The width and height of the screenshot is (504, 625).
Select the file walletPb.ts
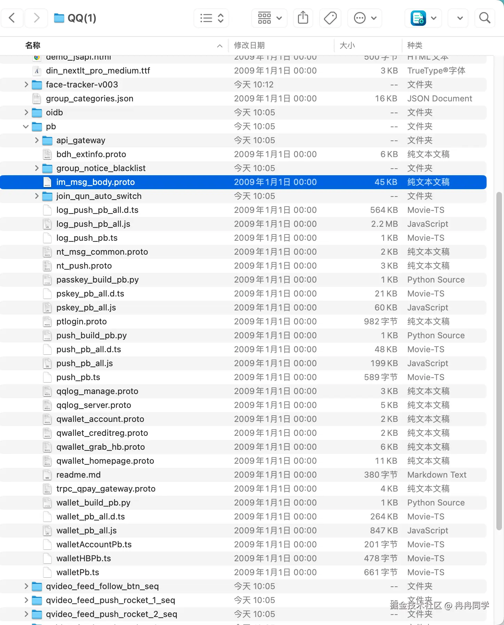pyautogui.click(x=243, y=572)
